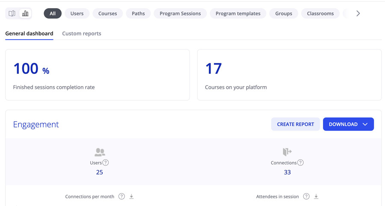The image size is (385, 206).
Task: Click the Connections count 33
Action: [287, 172]
